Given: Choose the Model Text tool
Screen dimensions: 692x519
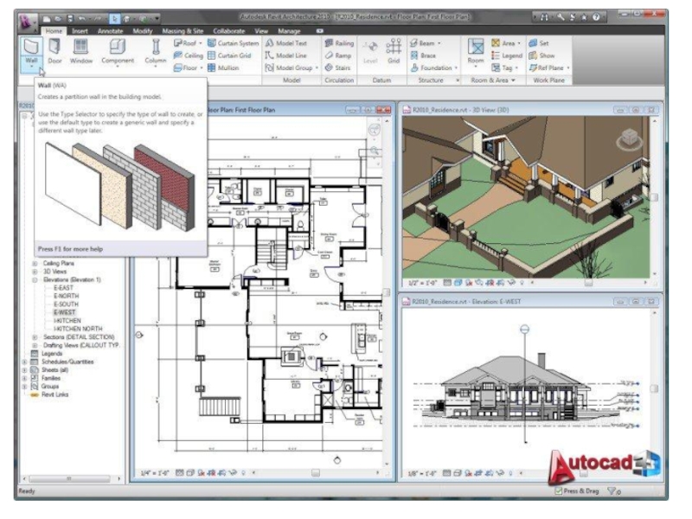Looking at the screenshot, I should pyautogui.click(x=286, y=43).
